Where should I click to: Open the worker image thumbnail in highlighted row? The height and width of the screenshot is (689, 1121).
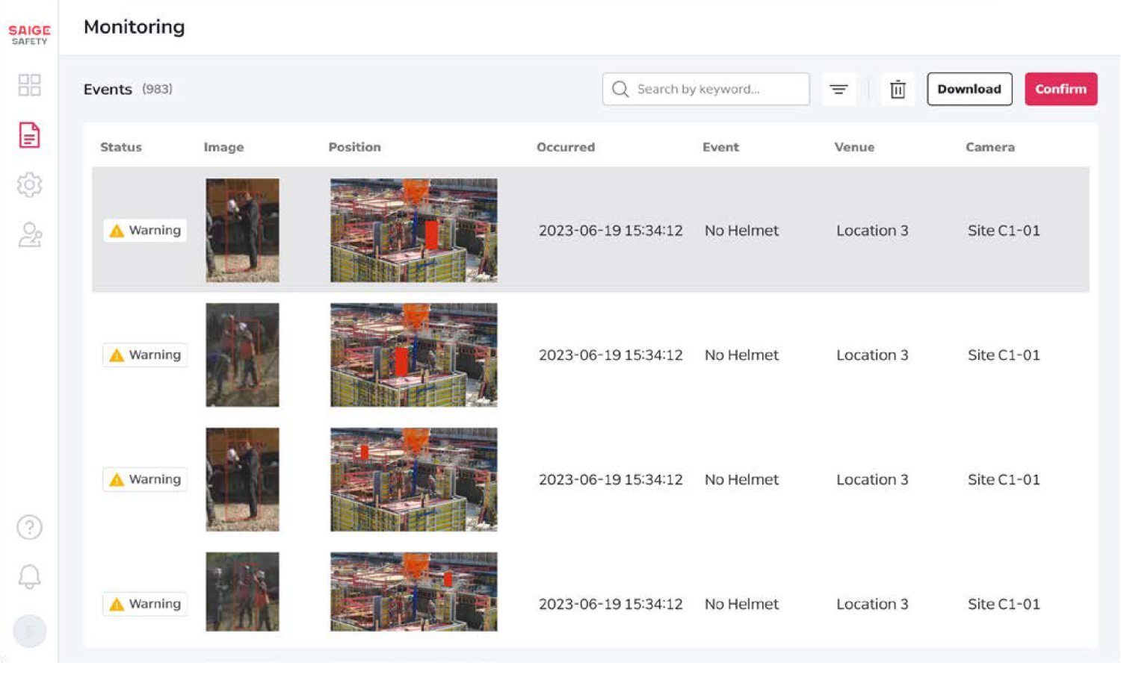(242, 230)
